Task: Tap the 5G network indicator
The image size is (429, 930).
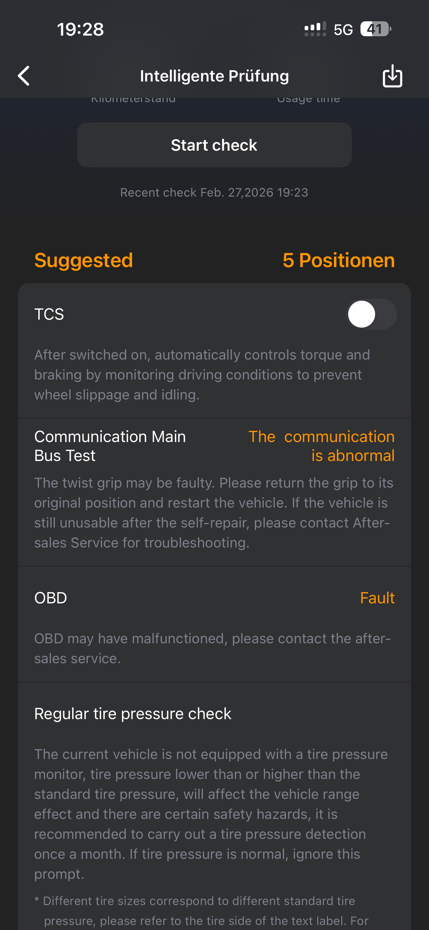Action: tap(343, 30)
